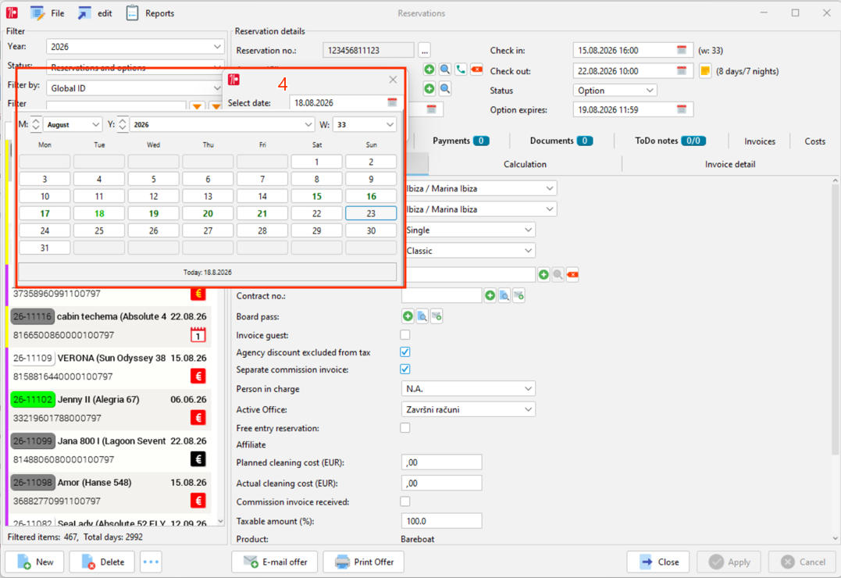
Task: Click the Close button at bottom
Action: click(659, 562)
